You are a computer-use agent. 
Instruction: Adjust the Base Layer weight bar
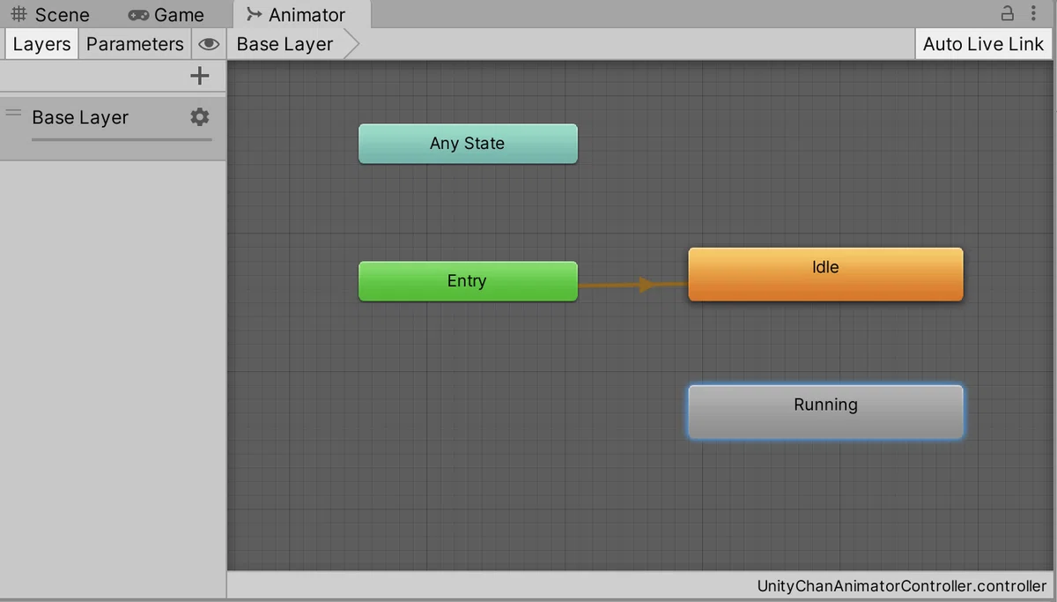click(x=122, y=138)
